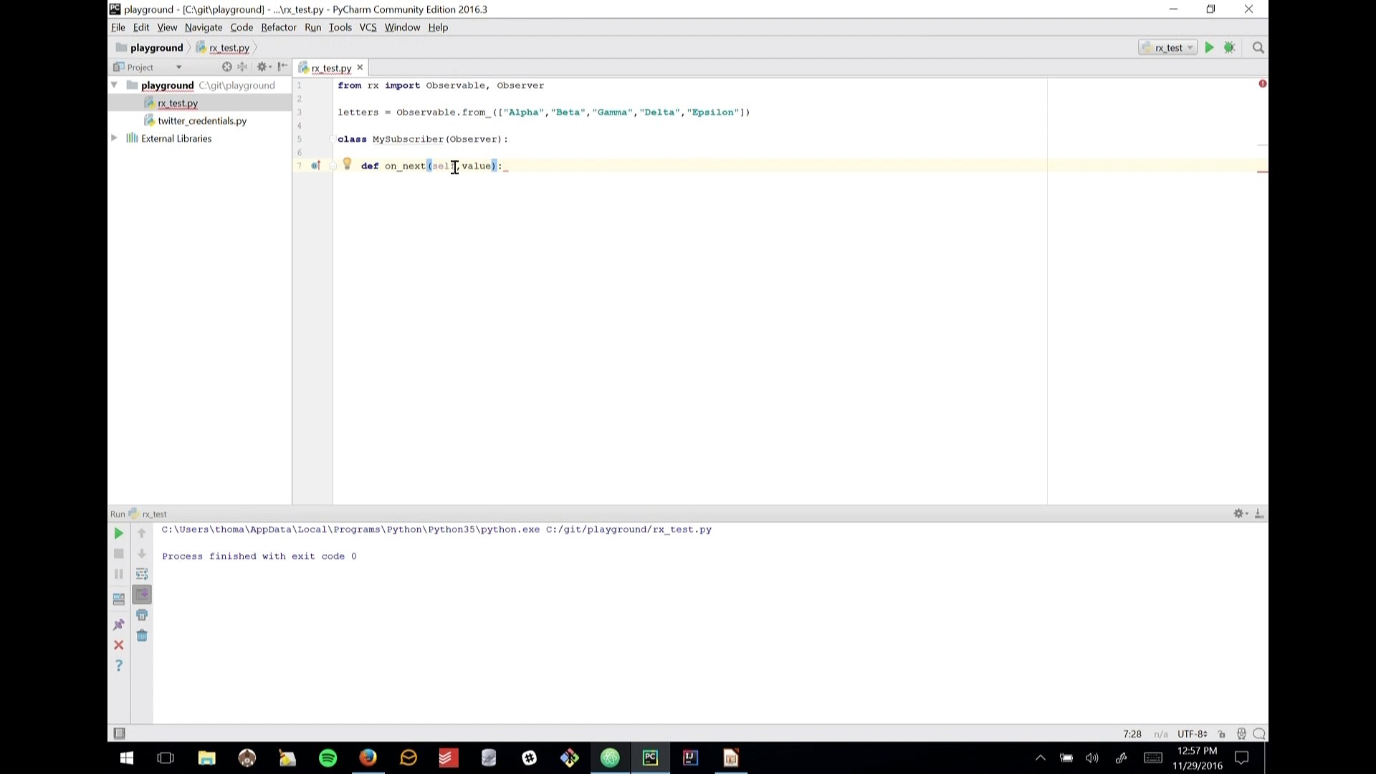The height and width of the screenshot is (774, 1376).
Task: Select the rx_test.py editor tab
Action: pyautogui.click(x=331, y=68)
